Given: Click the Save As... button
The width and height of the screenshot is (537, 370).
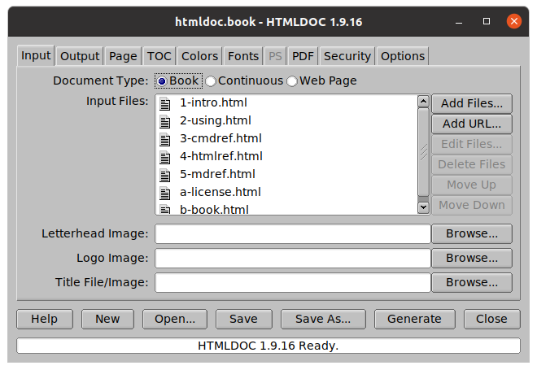Looking at the screenshot, I should (323, 319).
